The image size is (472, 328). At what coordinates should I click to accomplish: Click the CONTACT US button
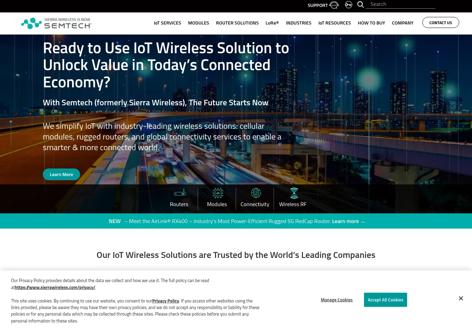click(x=441, y=22)
